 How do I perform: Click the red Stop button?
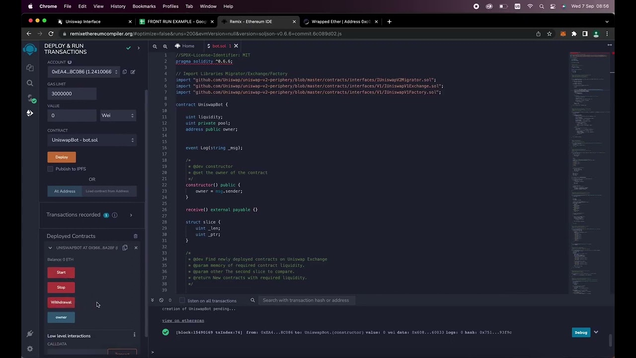pyautogui.click(x=61, y=287)
